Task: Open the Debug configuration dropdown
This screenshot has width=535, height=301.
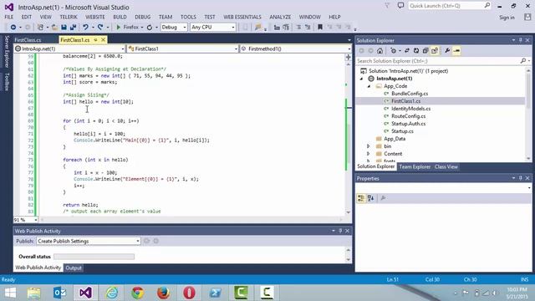Action: [185, 27]
